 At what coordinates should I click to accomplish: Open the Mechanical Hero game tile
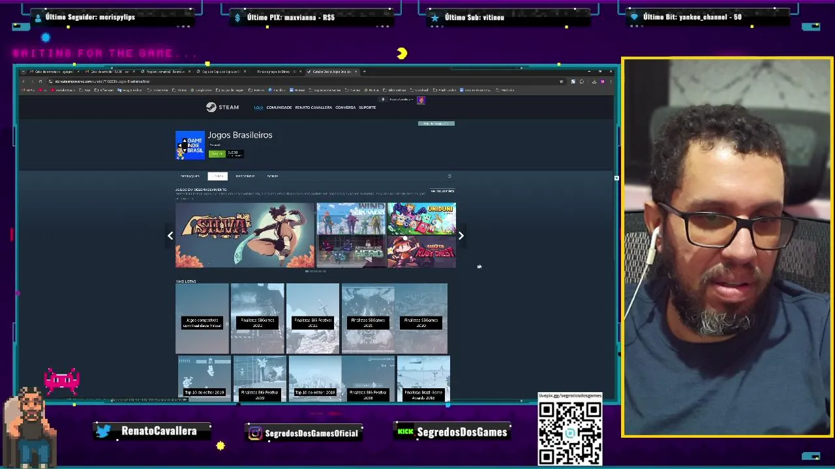pyautogui.click(x=351, y=251)
